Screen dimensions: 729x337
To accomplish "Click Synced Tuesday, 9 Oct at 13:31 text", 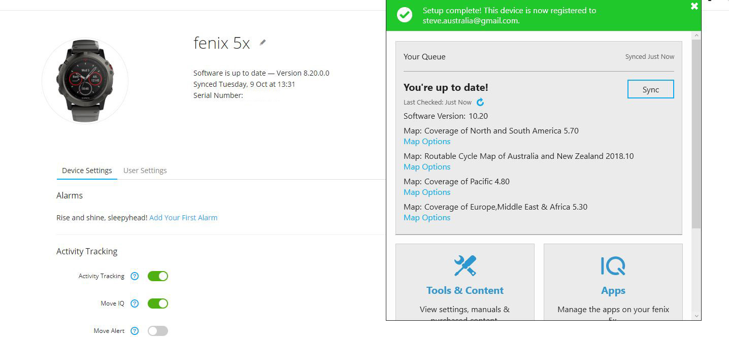I will [244, 84].
